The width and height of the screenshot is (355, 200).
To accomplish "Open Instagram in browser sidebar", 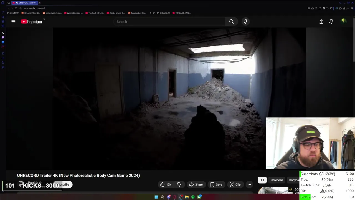I will [x=3, y=47].
